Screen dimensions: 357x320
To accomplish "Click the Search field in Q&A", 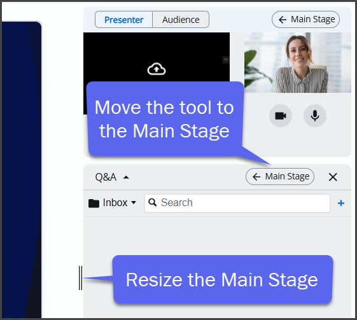I will 237,203.
